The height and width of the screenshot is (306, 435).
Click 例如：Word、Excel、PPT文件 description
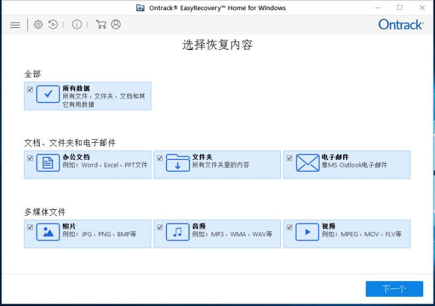[x=105, y=165]
